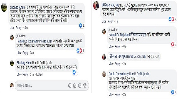The height and width of the screenshot is (100, 178).
Task: Open Shohag Khan's profile from top comment
Action: point(17,7)
